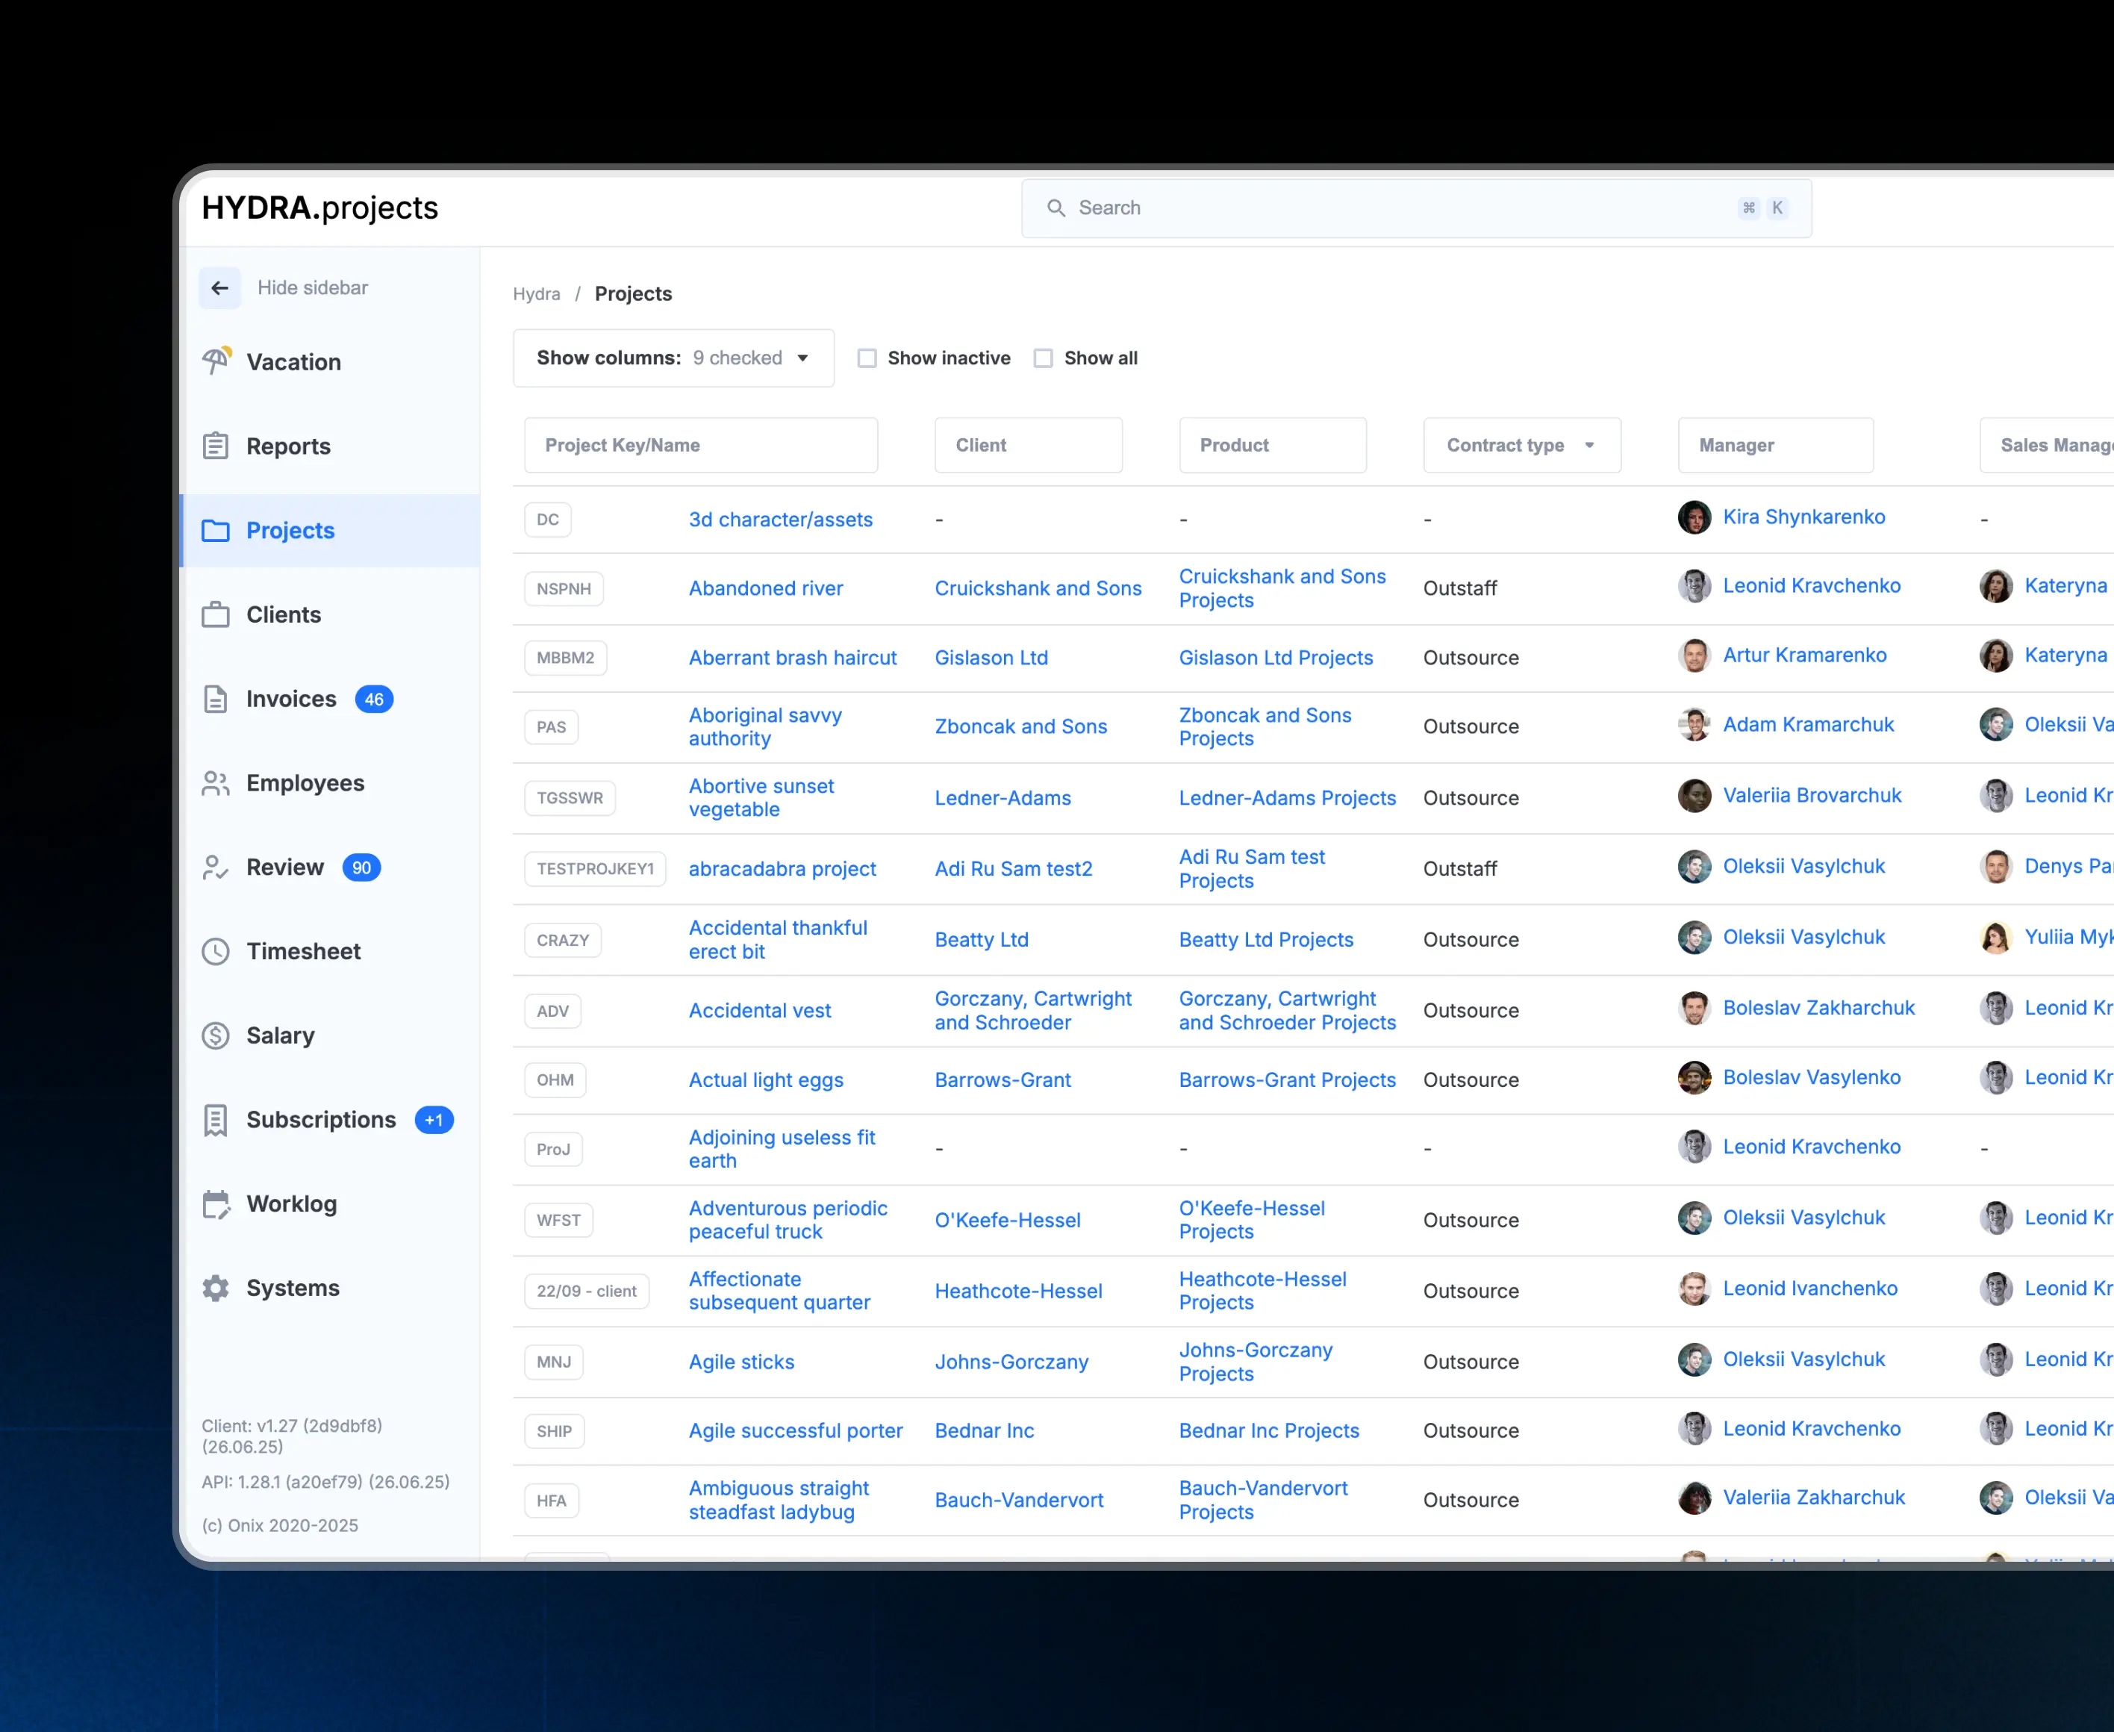This screenshot has width=2114, height=1732.
Task: Open the Contract type filter dropdown
Action: (1521, 445)
